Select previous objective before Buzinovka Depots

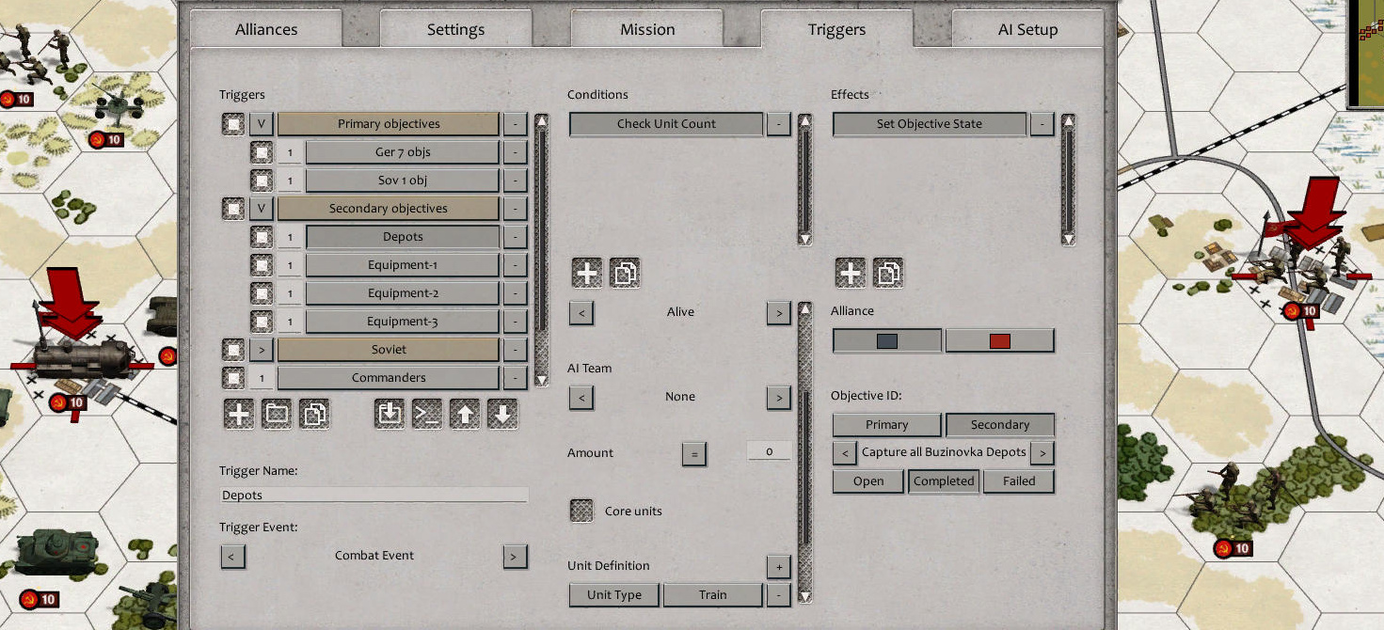[x=845, y=453]
